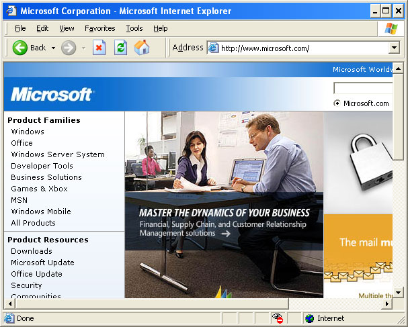Expand the Address bar URL dropdown
The height and width of the screenshot is (327, 408).
pyautogui.click(x=394, y=48)
